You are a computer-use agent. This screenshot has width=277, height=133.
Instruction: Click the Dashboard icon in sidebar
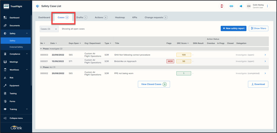pyautogui.click(x=5, y=18)
